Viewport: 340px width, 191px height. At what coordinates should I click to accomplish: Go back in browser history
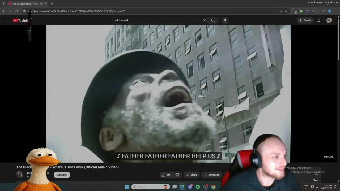(x=4, y=11)
